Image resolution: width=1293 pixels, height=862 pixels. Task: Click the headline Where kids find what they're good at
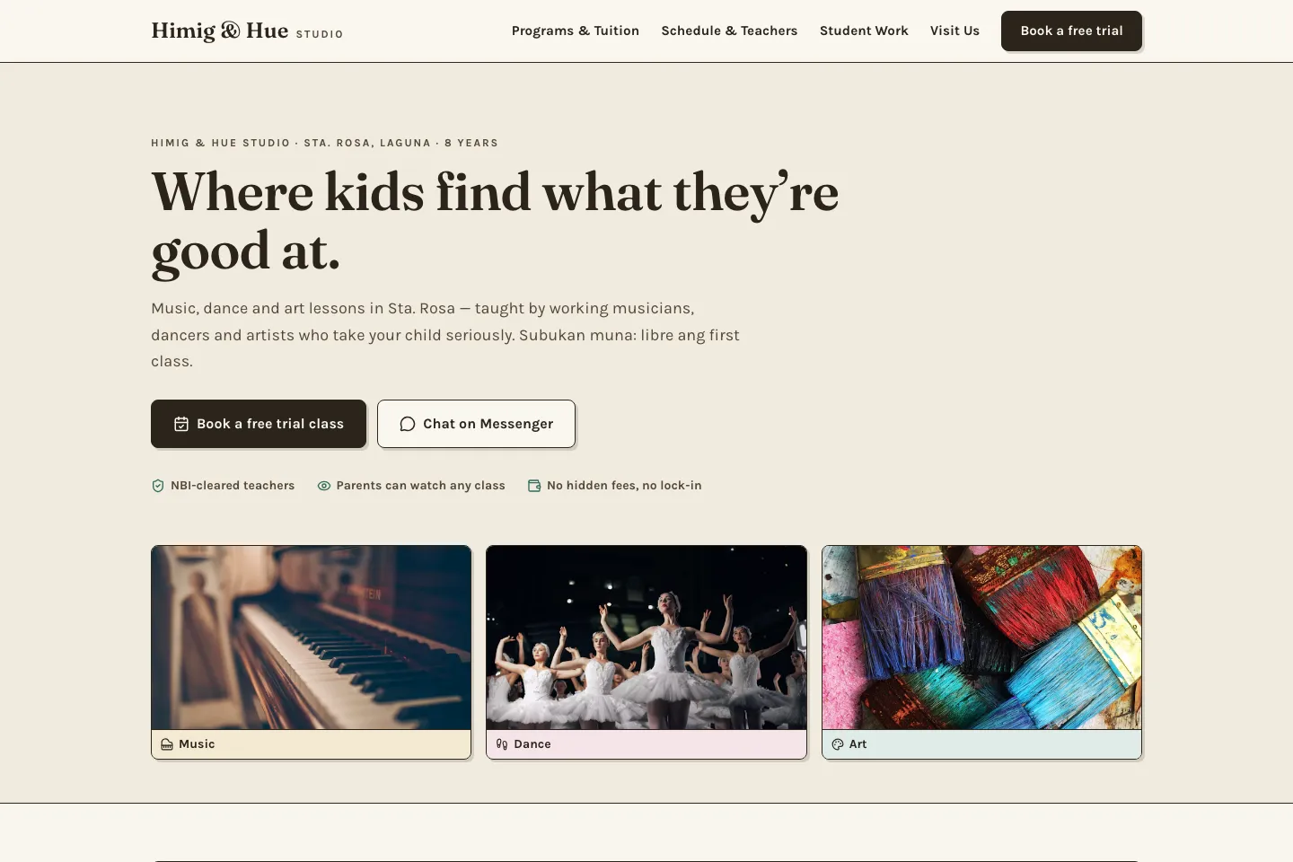tap(495, 221)
